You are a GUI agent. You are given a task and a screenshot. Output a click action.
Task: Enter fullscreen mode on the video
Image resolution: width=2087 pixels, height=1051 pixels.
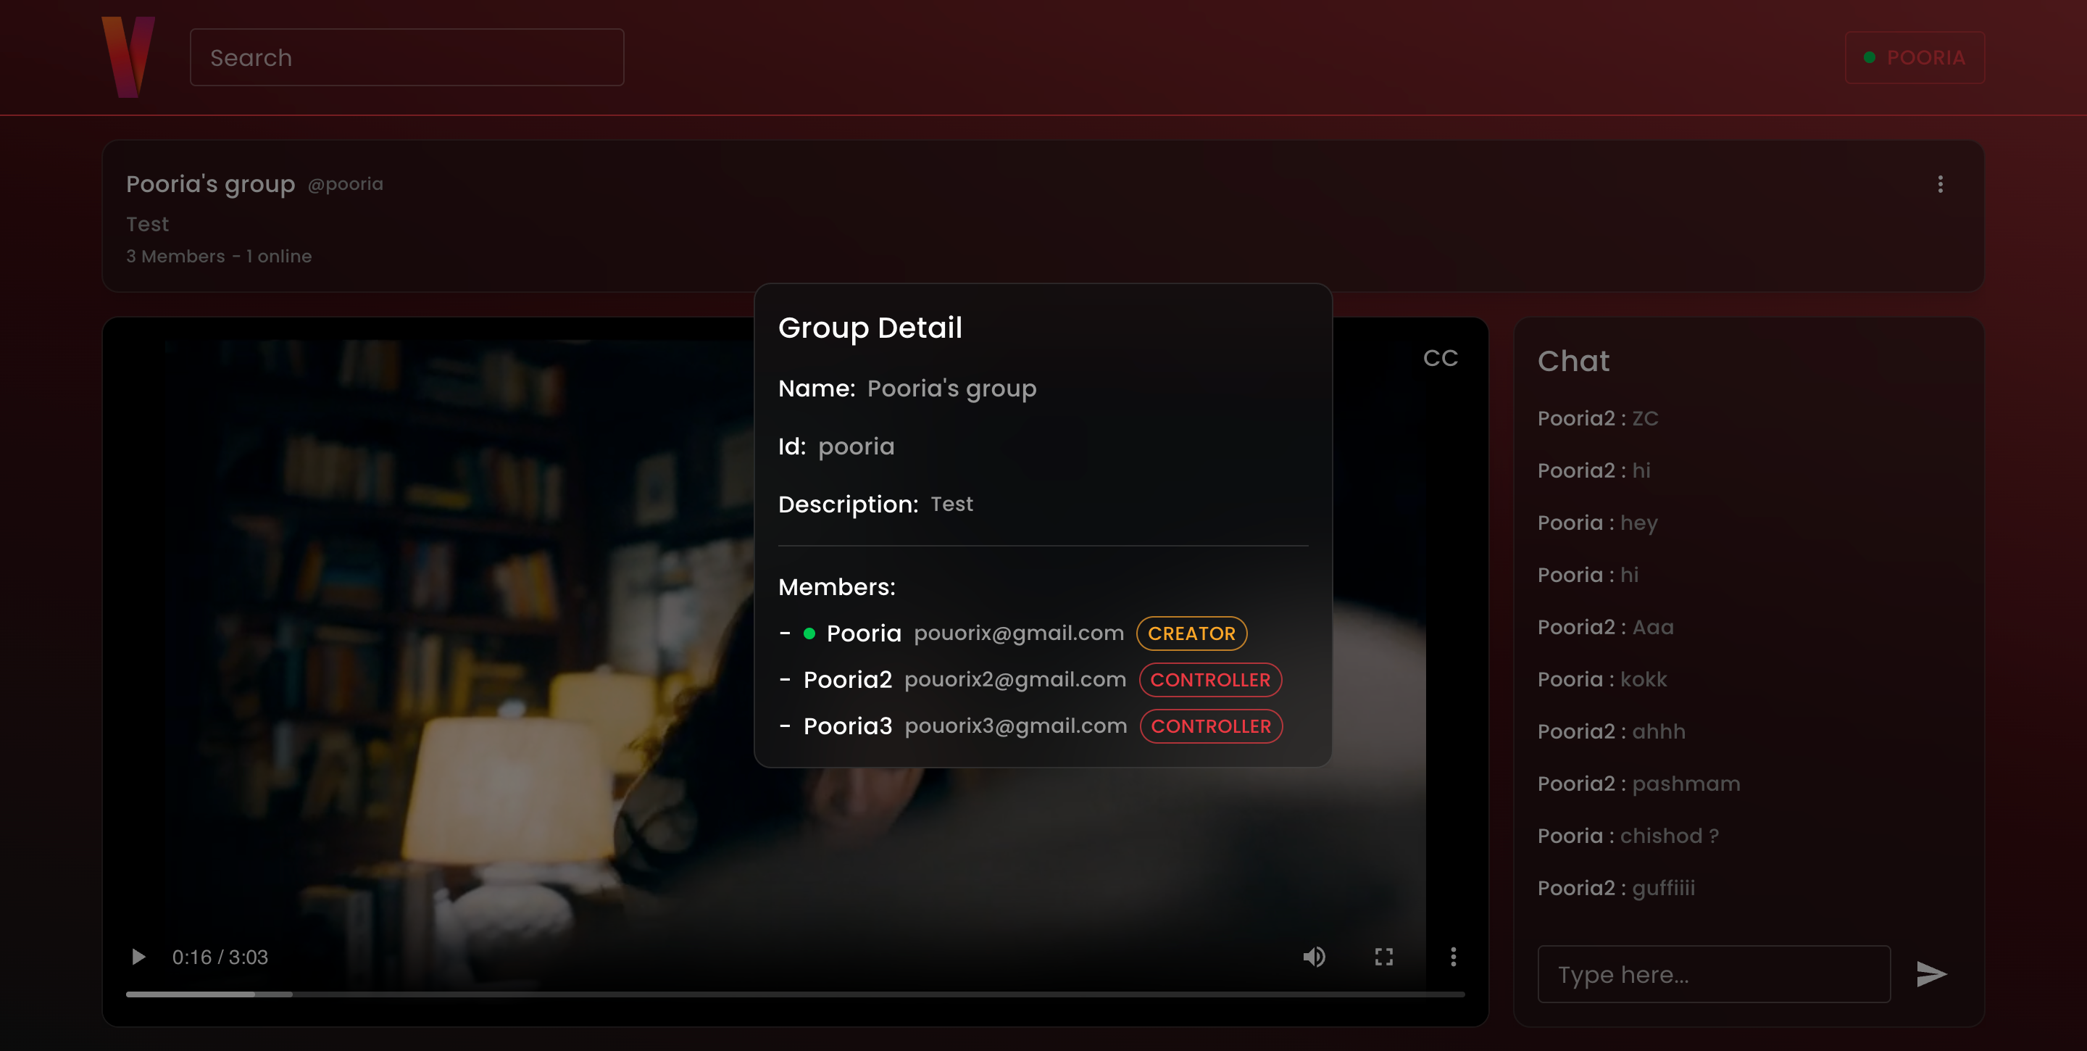[x=1384, y=957]
